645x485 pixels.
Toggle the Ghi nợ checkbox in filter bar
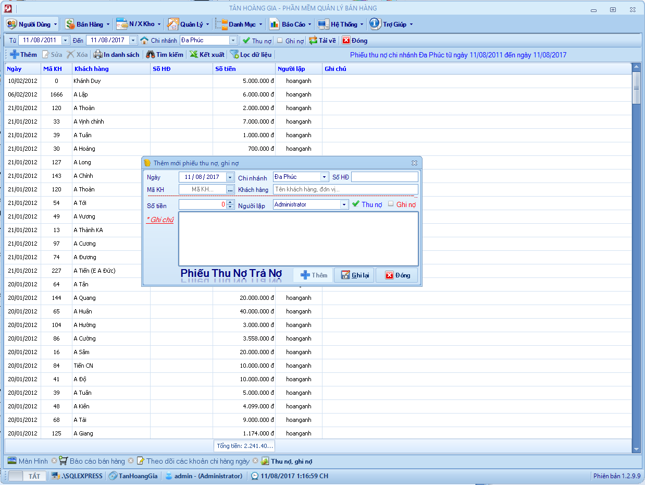280,40
